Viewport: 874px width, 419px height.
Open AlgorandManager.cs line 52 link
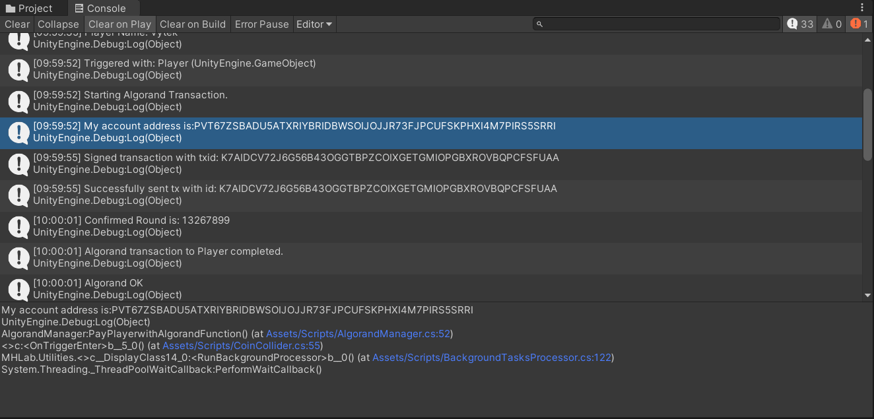pyautogui.click(x=358, y=333)
